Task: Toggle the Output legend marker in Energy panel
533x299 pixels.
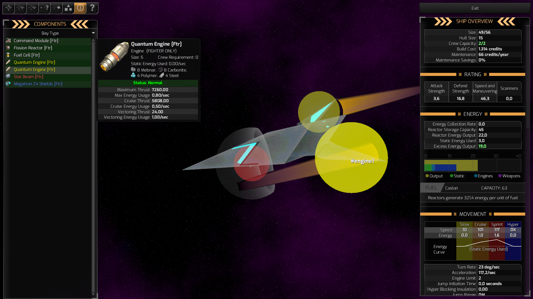Action: click(427, 176)
